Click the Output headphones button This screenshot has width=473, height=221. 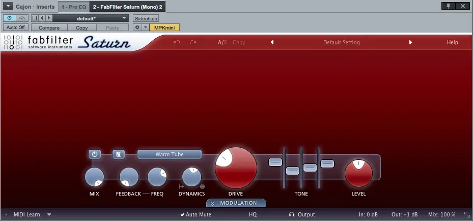301,215
